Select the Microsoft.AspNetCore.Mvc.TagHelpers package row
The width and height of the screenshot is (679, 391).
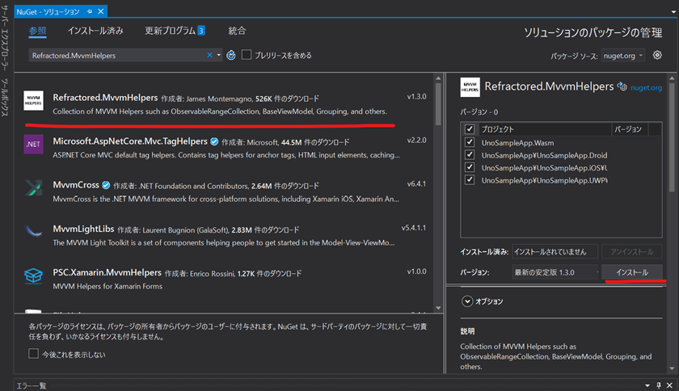coord(226,148)
